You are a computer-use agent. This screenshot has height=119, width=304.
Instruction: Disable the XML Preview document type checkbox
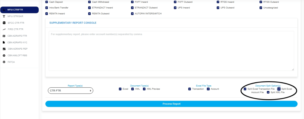[x=144, y=89]
